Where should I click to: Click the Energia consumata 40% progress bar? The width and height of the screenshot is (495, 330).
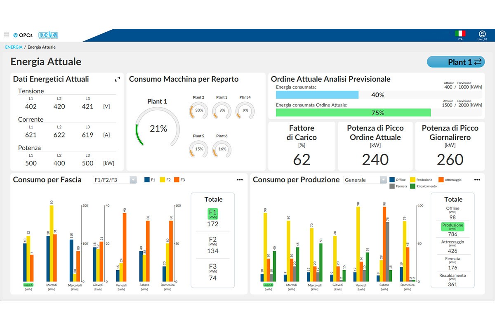tap(379, 95)
